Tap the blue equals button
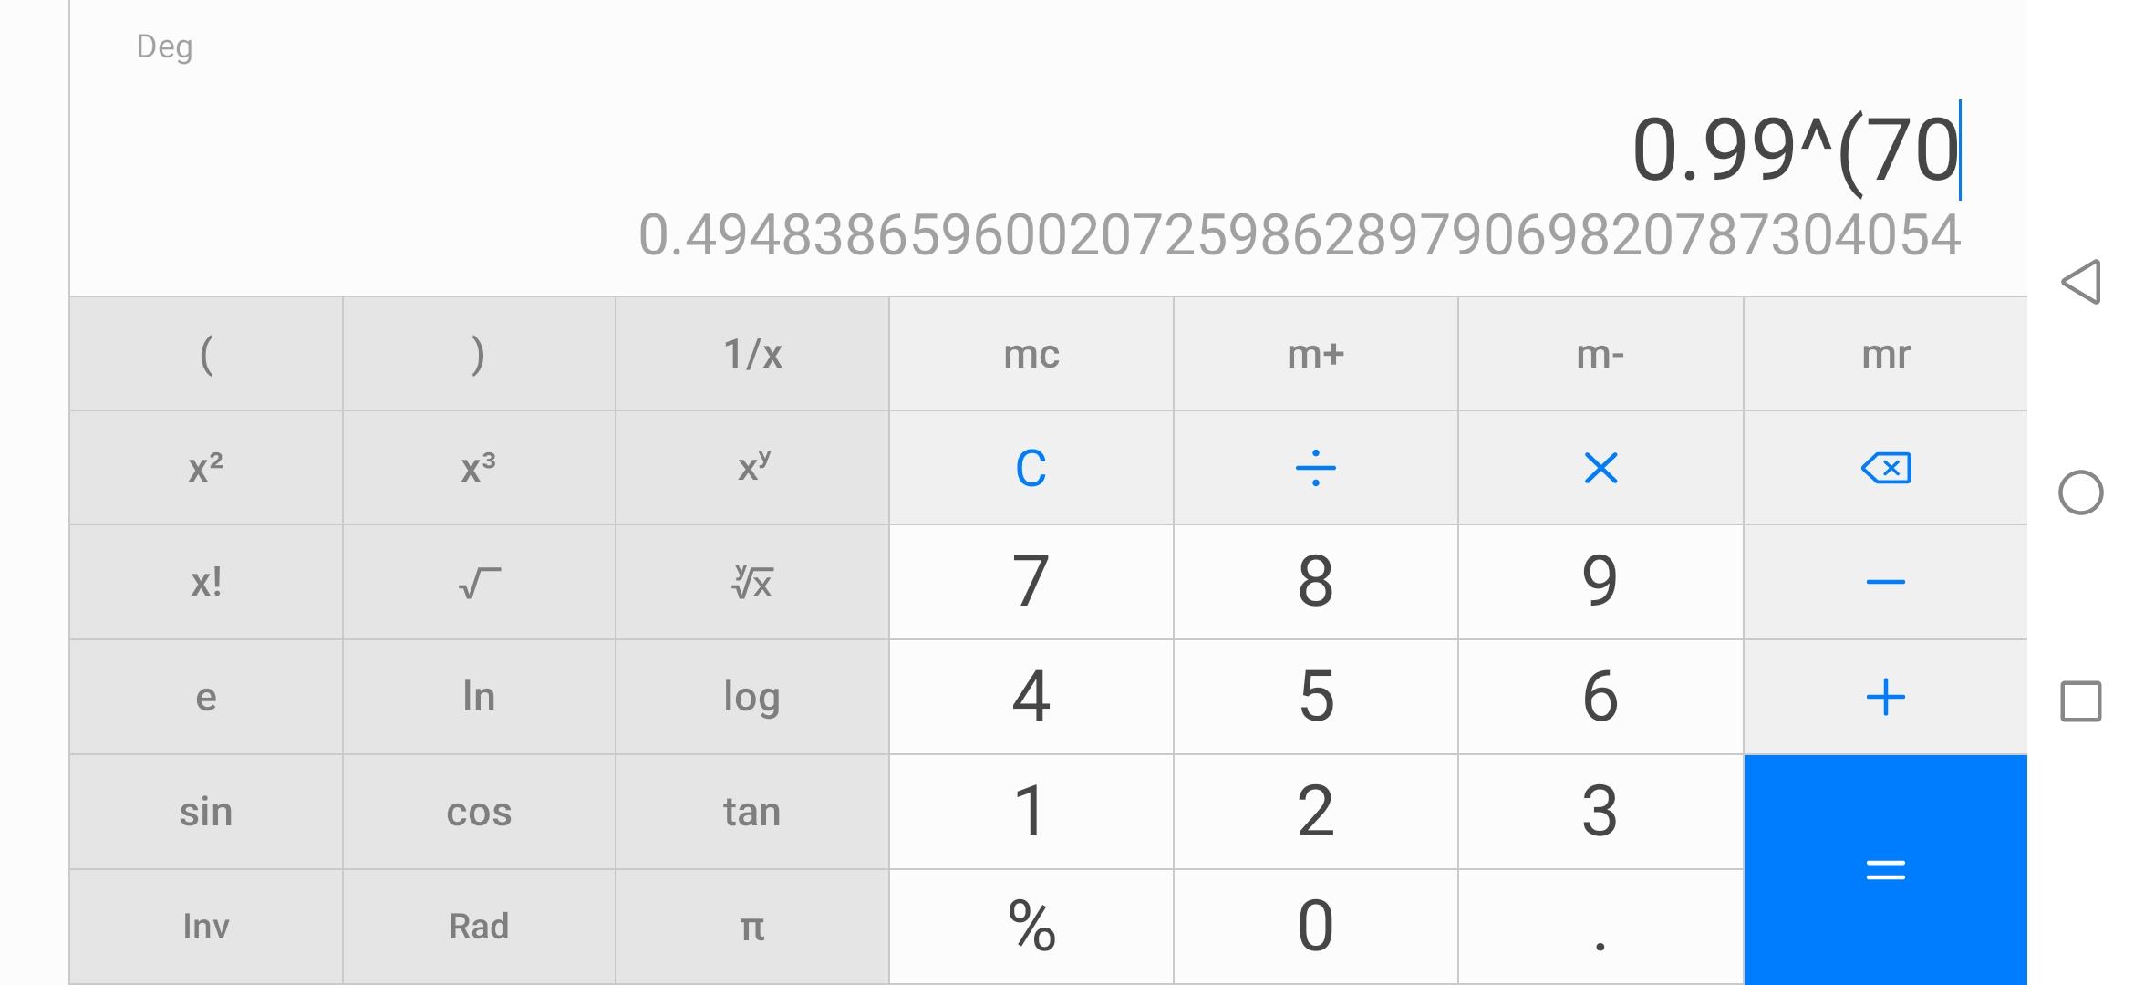The height and width of the screenshot is (985, 2134). click(x=1885, y=869)
